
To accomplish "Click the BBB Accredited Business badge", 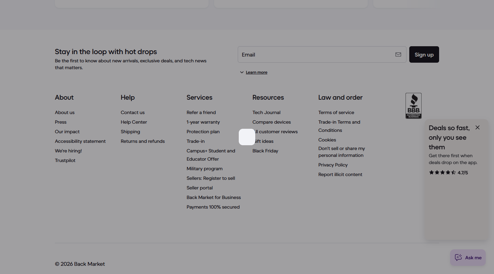I will 413,106.
